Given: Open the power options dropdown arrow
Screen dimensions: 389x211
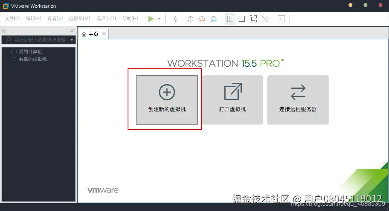Looking at the screenshot, I should click(159, 19).
